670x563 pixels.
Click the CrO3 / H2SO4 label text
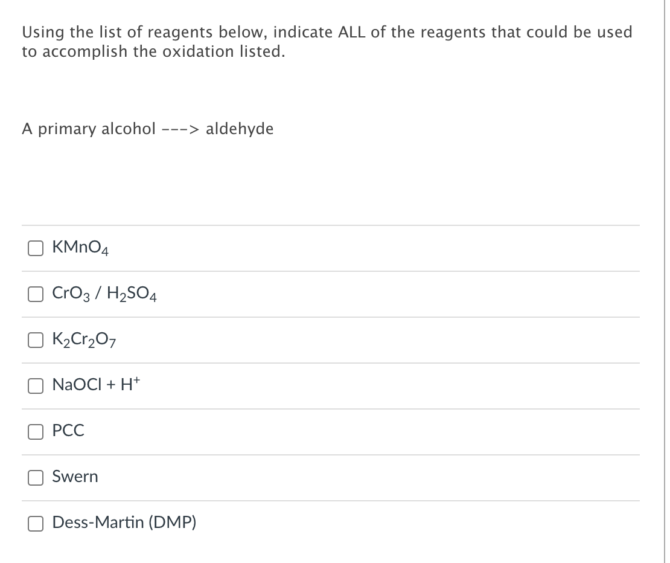103,294
